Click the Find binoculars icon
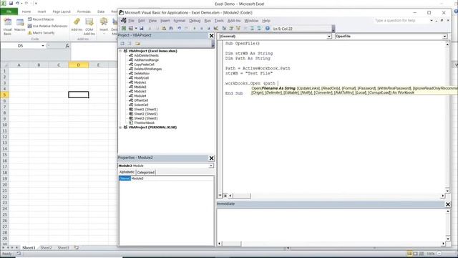The height and width of the screenshot is (258, 458). click(x=171, y=29)
